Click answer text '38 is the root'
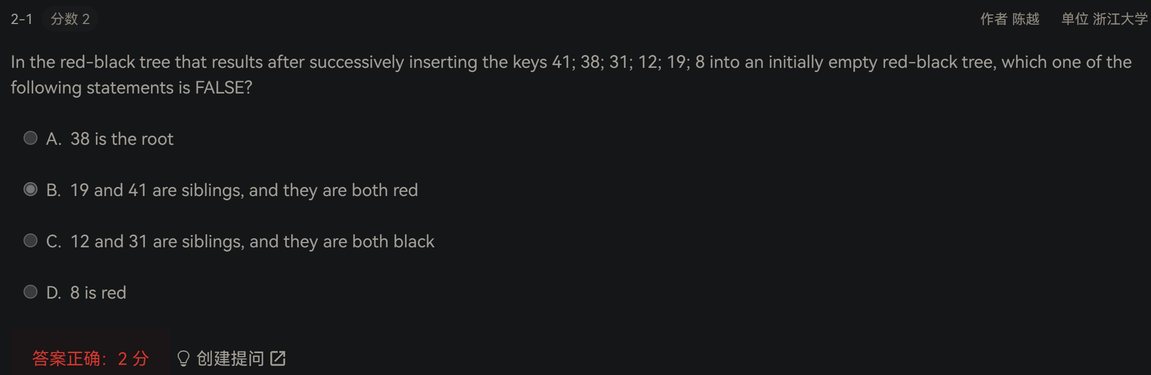Viewport: 1151px width, 375px height. (x=122, y=139)
